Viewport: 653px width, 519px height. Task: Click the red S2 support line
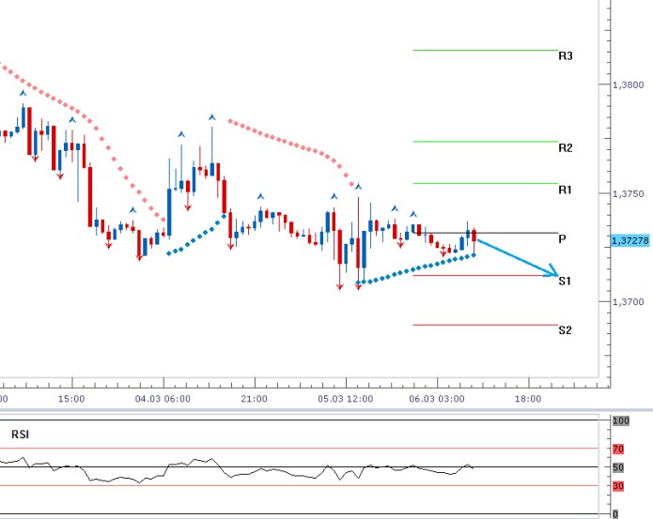[485, 325]
